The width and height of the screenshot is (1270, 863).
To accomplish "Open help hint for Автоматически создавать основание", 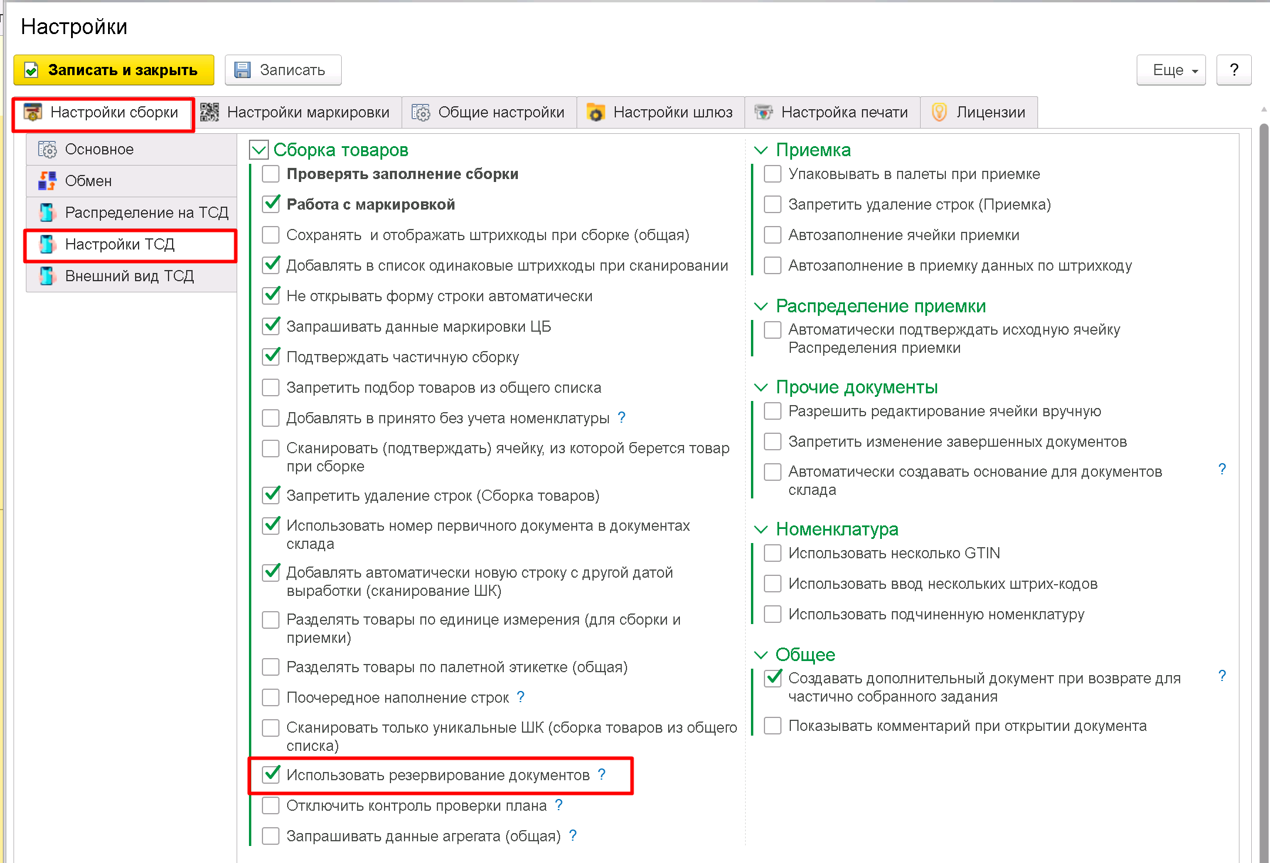I will tap(1222, 469).
